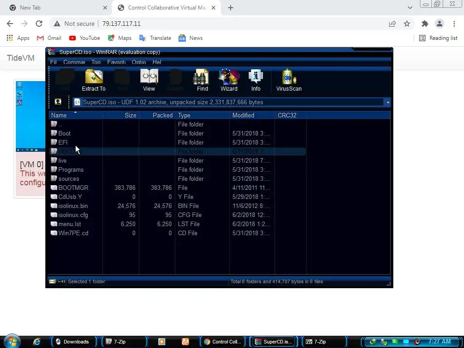Reload the browser page
464x348 pixels.
point(39,24)
